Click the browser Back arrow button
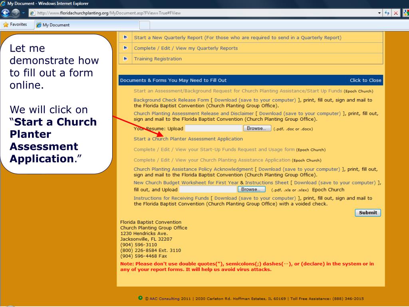This screenshot has width=409, height=307. 6,12
